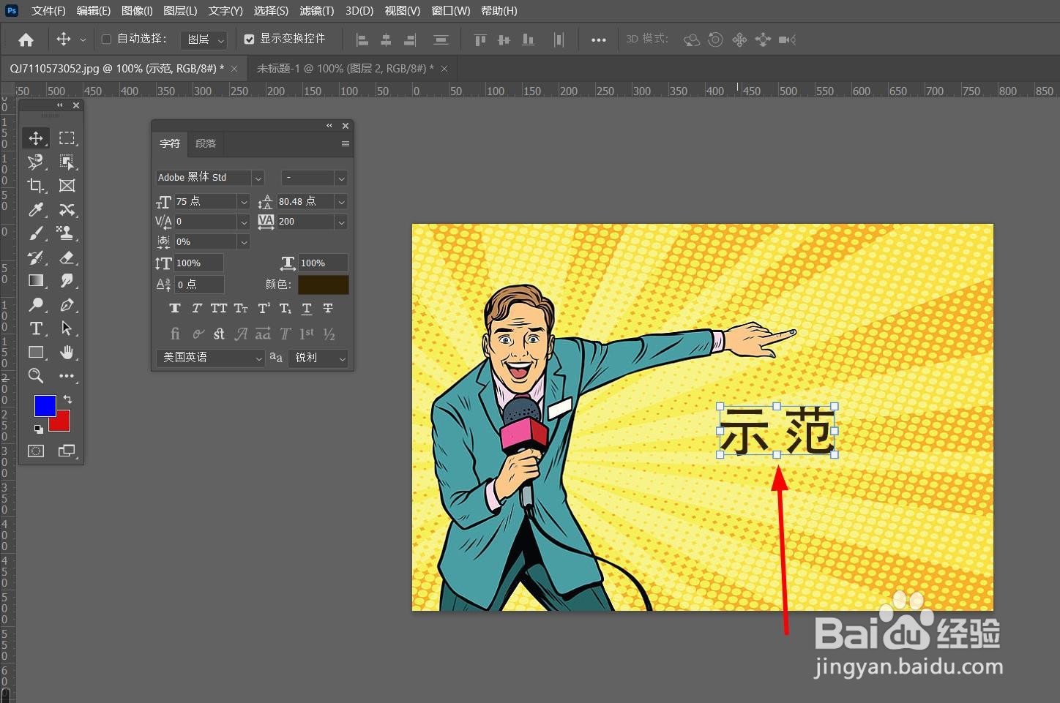Select the Clone Stamp tool

67,233
